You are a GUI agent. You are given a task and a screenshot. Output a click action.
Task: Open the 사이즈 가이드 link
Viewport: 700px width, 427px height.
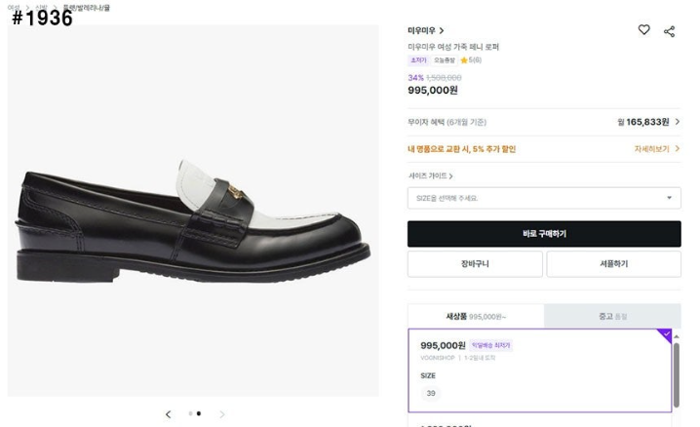pos(430,175)
